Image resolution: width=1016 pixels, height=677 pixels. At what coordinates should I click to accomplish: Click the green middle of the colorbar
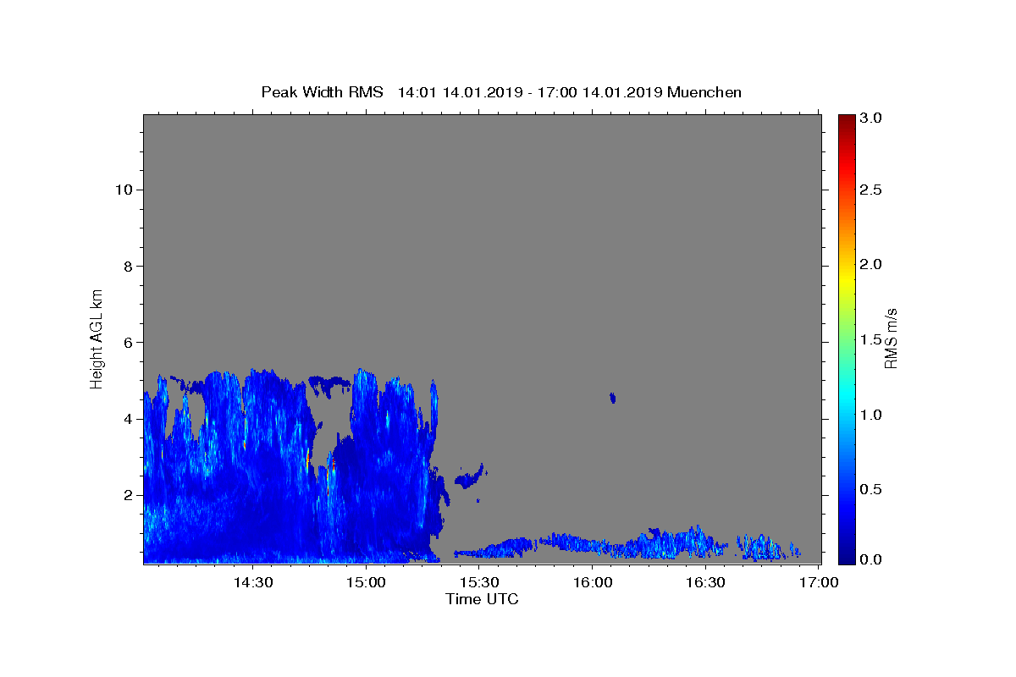(x=846, y=338)
